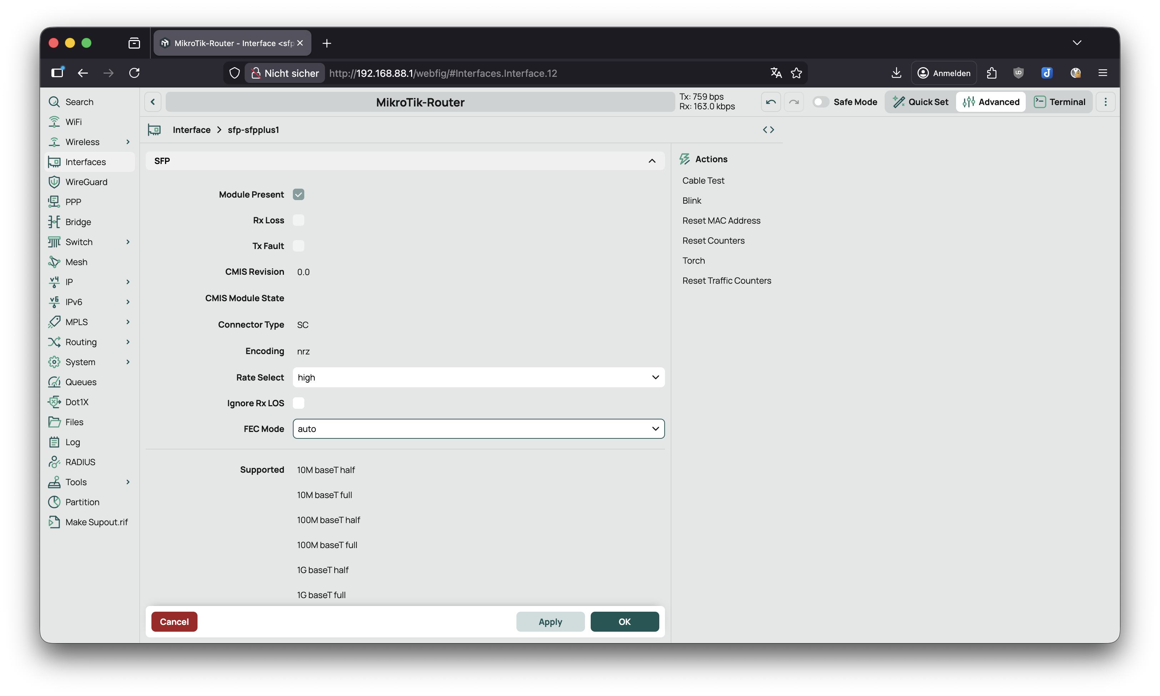Open the browser extensions puzzle icon
1160x696 pixels.
pos(991,73)
